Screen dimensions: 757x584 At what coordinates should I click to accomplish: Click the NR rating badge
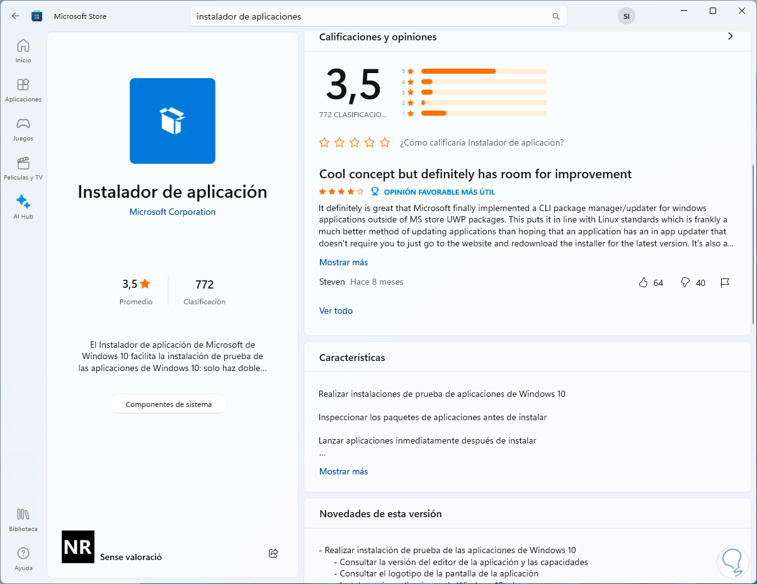pyautogui.click(x=78, y=547)
